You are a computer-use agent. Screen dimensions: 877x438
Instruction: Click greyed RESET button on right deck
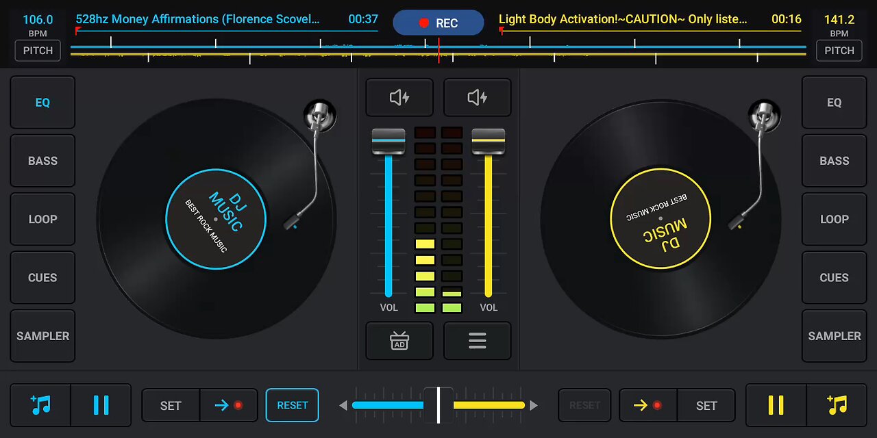[584, 405]
